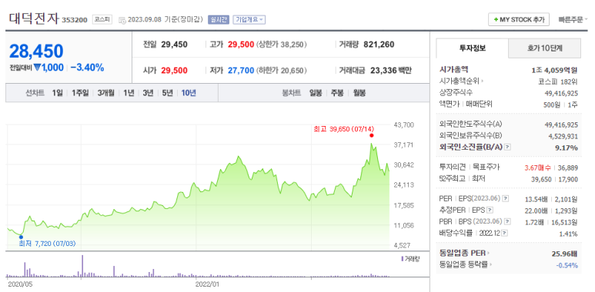This screenshot has width=595, height=292.
Task: Open the 시가총액순위 link
Action: [x=460, y=81]
